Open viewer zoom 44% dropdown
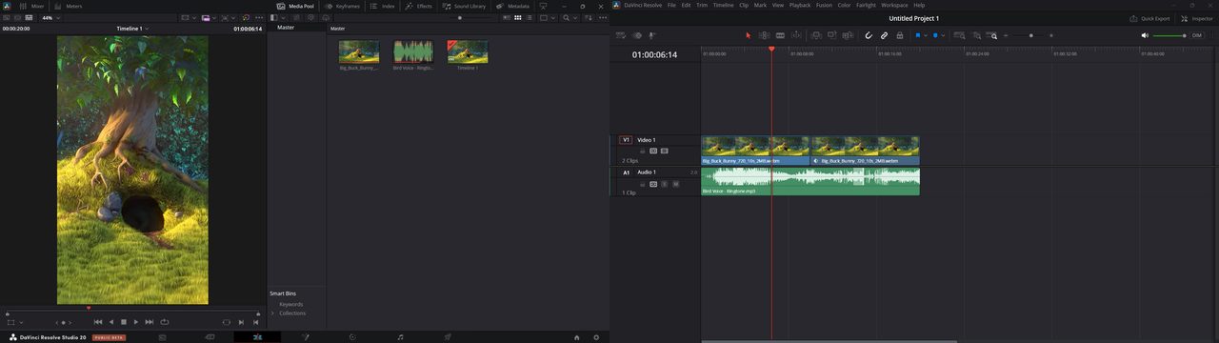The height and width of the screenshot is (343, 1219). (x=50, y=18)
